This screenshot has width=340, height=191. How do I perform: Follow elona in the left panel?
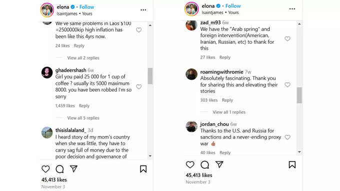(x=86, y=7)
